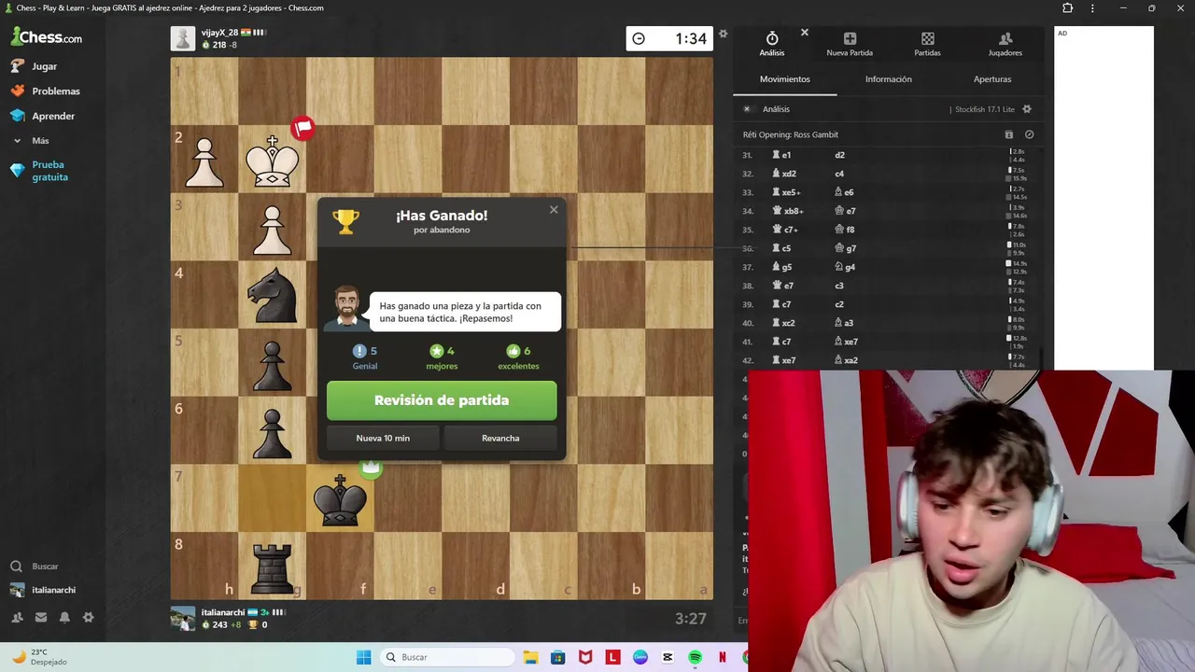The height and width of the screenshot is (672, 1195).
Task: Open the Nueva Partida tab
Action: (x=850, y=43)
